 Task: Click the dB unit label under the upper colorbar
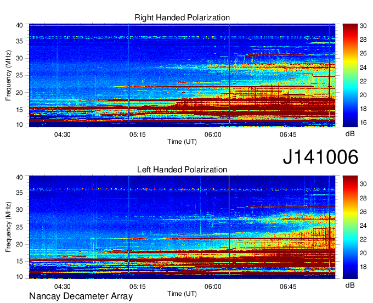tap(350, 133)
